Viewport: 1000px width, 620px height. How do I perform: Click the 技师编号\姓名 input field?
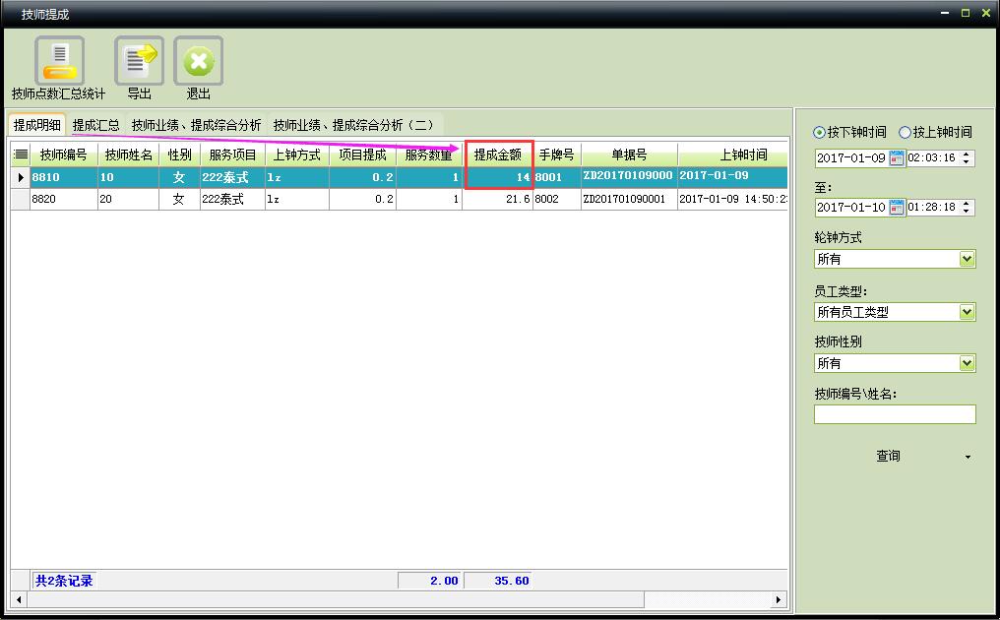pos(895,414)
